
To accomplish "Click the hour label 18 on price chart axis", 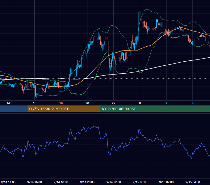I will [x=61, y=103].
